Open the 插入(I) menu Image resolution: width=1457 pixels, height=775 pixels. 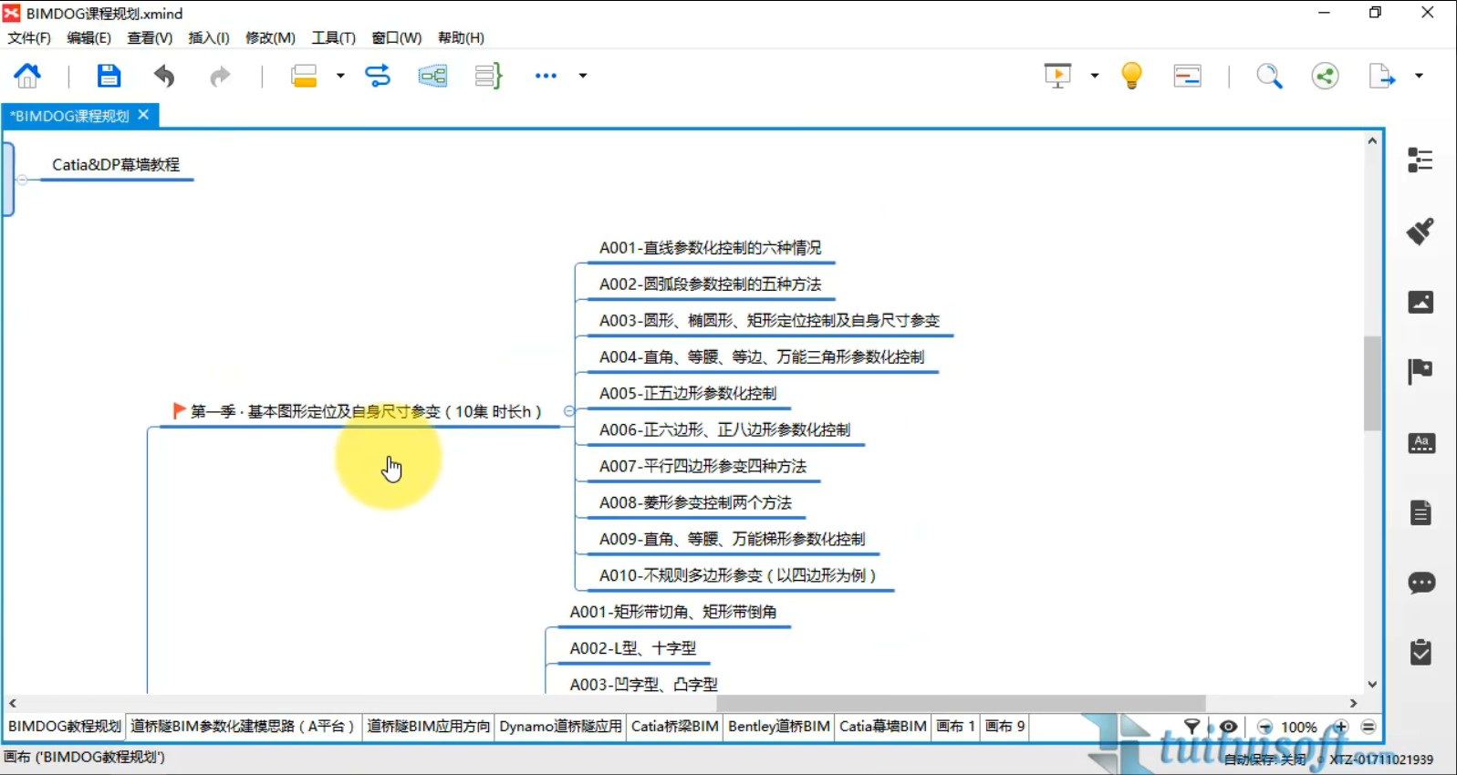point(209,37)
